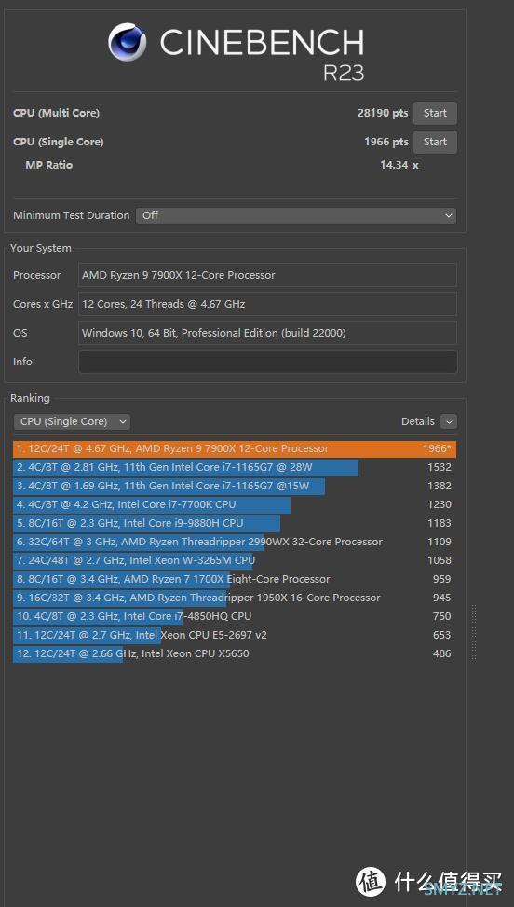Click the MP Ratio label
Viewport: 514px width, 907px height.
(x=49, y=165)
